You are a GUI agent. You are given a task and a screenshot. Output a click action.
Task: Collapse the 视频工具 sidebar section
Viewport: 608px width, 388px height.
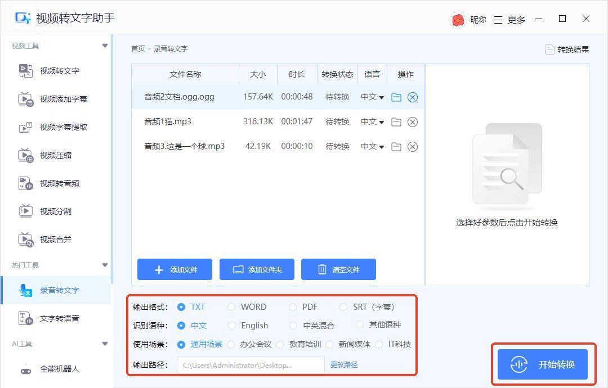[105, 46]
